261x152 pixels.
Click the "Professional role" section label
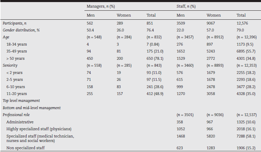pyautogui.click(x=17, y=115)
